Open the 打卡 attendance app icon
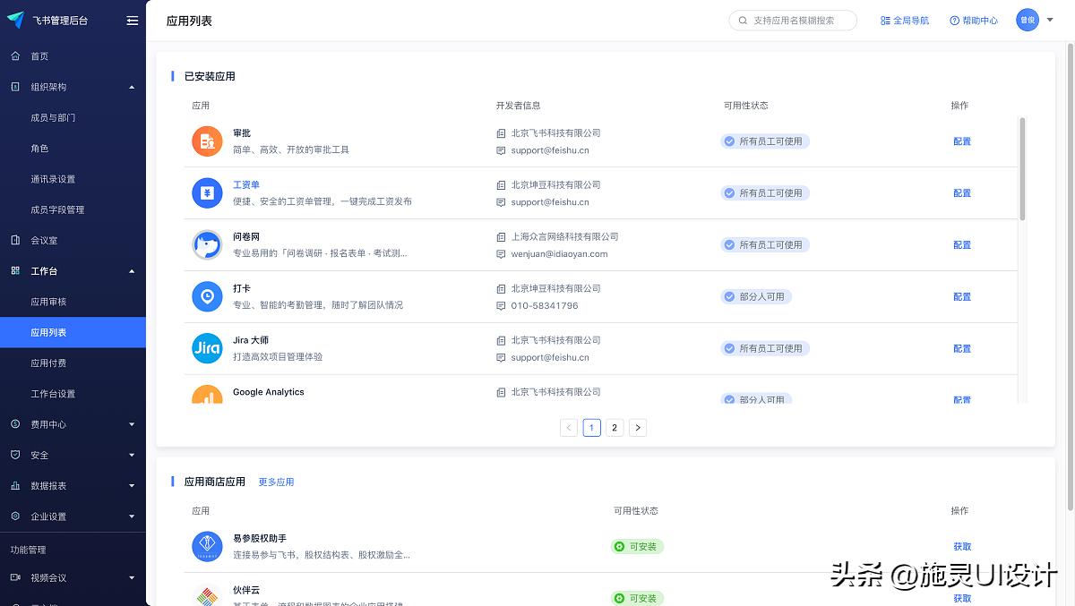This screenshot has height=606, width=1075. [207, 296]
